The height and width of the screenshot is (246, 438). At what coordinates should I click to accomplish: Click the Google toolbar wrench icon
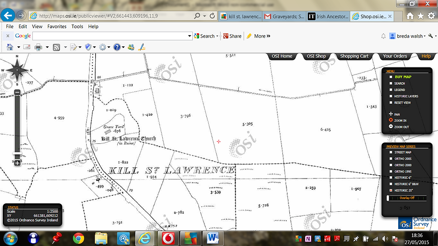[x=430, y=36]
